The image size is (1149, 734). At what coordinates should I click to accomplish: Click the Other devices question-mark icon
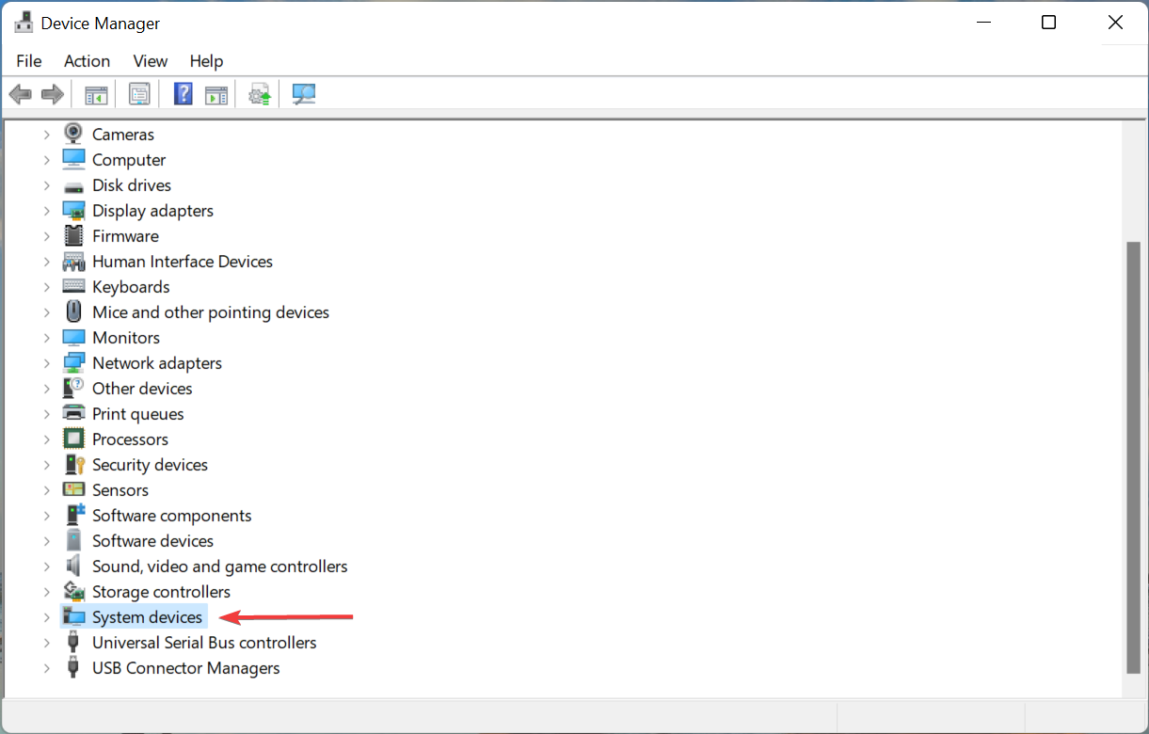point(73,388)
